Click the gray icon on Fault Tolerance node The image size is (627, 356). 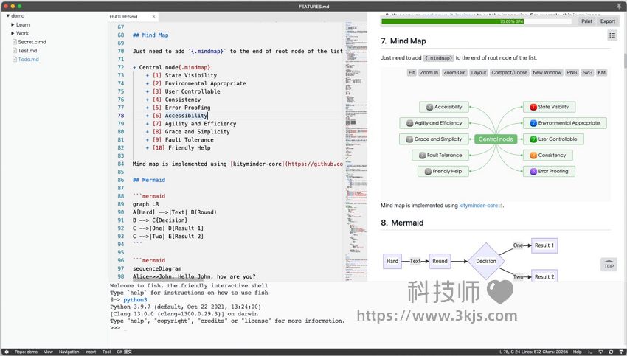point(422,155)
